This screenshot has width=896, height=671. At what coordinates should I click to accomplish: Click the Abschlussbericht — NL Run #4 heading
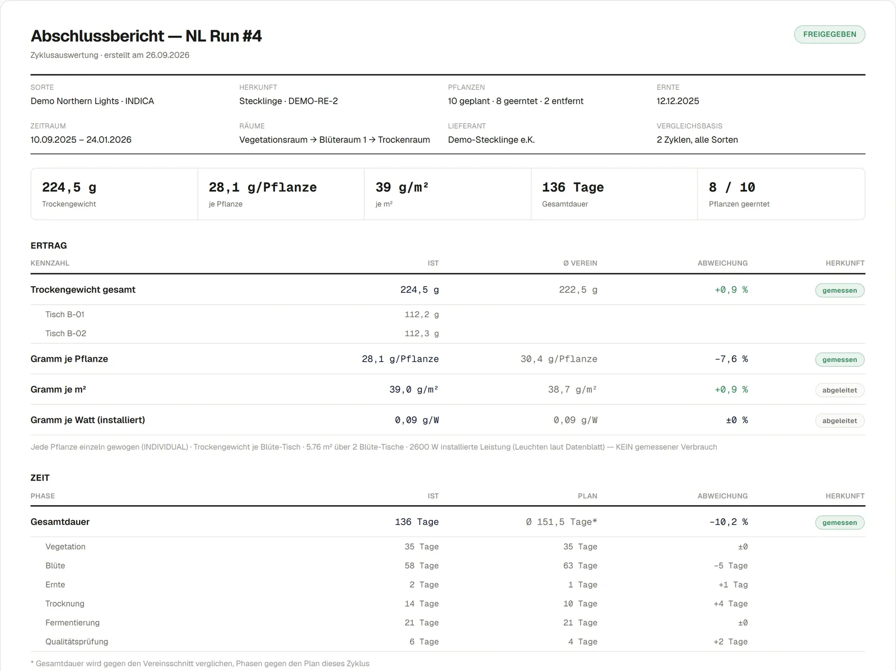[146, 36]
